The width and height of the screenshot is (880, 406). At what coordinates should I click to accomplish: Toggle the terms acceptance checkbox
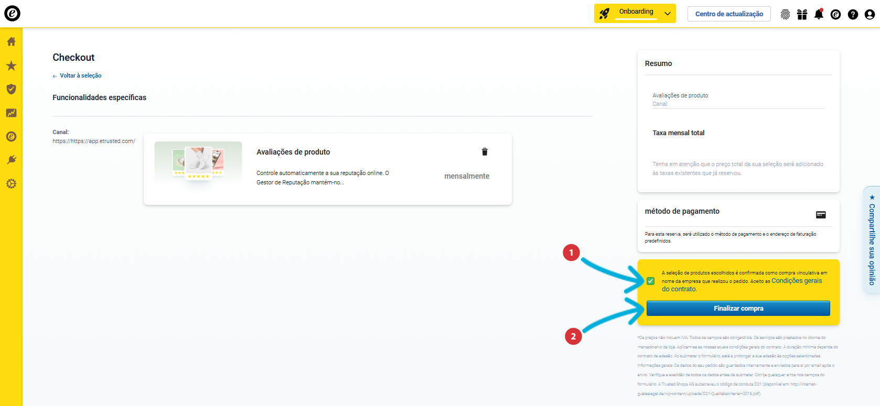(650, 281)
